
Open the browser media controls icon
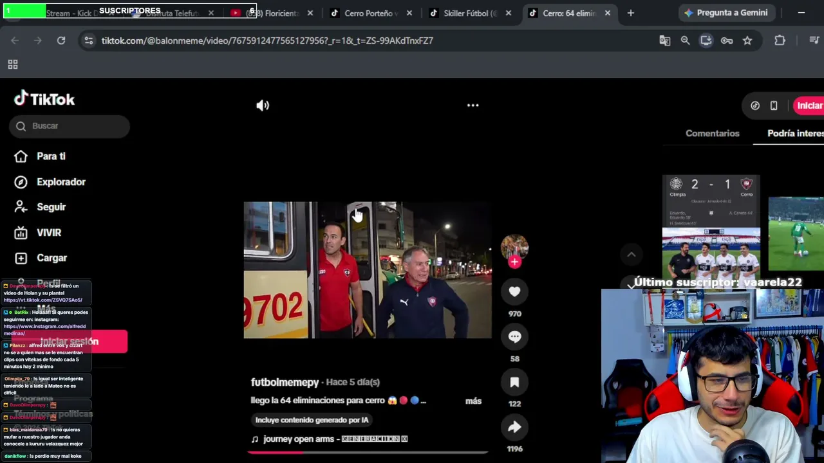point(814,41)
